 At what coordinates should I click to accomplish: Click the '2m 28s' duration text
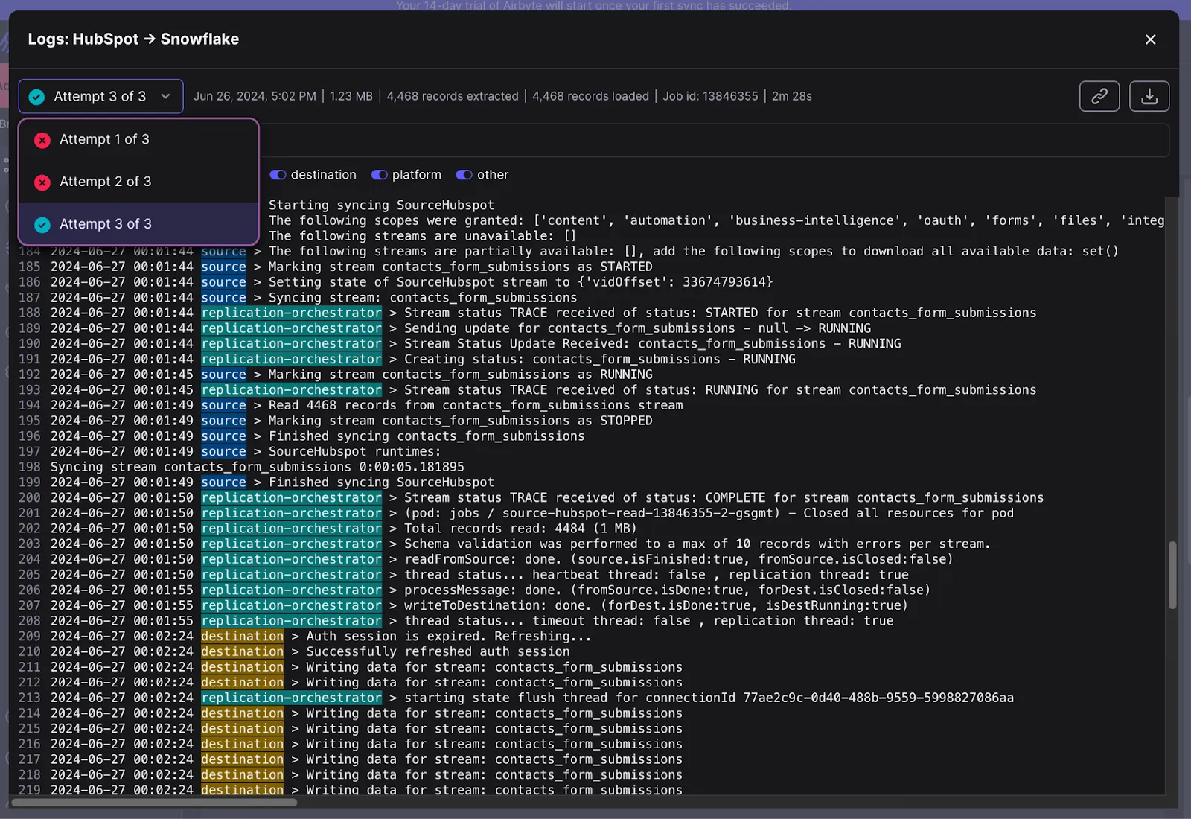(x=792, y=96)
